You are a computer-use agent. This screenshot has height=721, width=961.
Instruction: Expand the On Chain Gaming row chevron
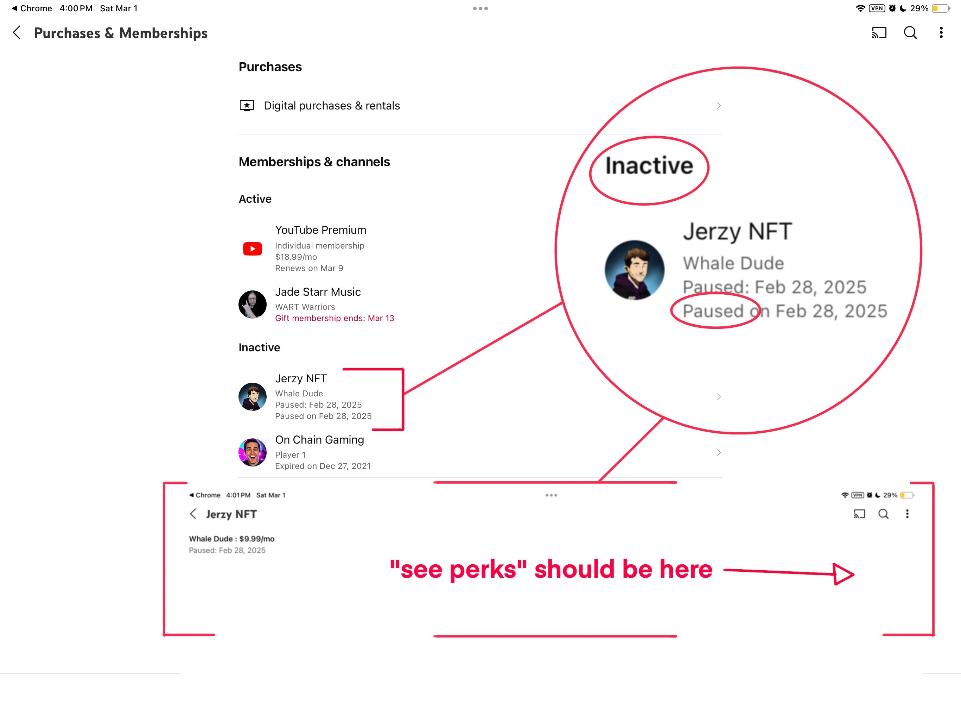(719, 452)
